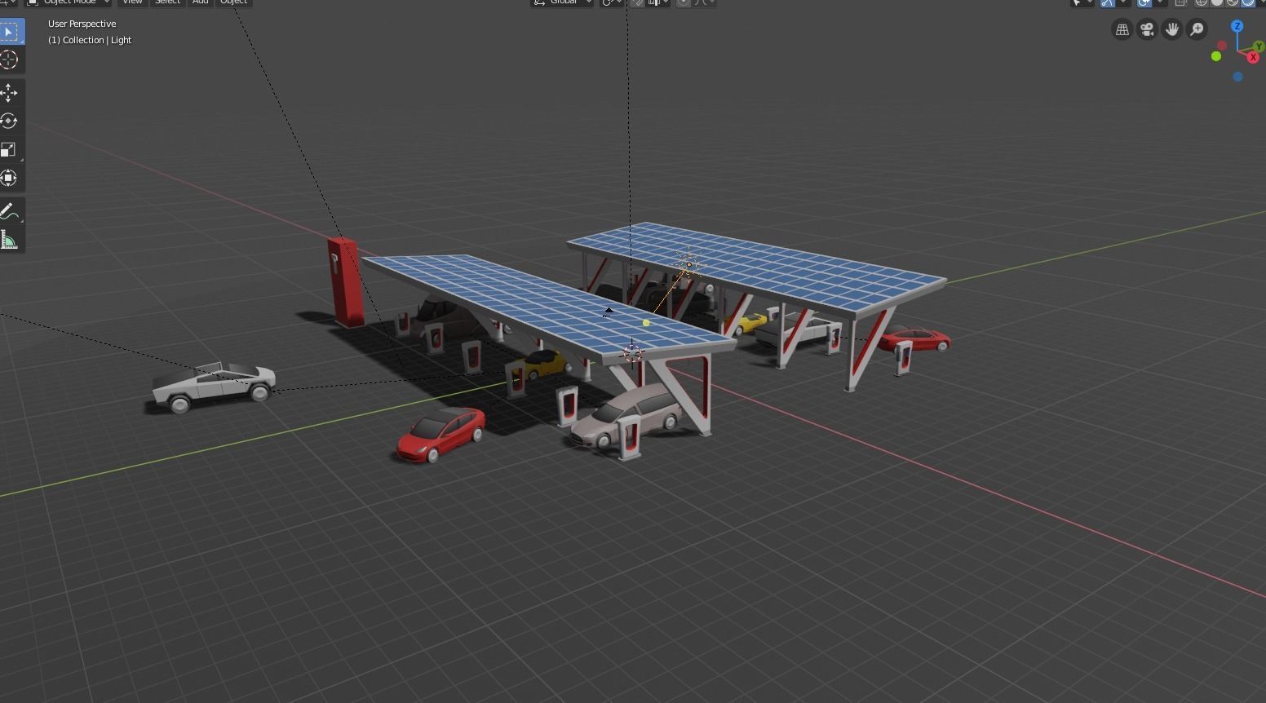Image resolution: width=1266 pixels, height=703 pixels.
Task: Switch to Wireframe viewport shading
Action: 1202,2
